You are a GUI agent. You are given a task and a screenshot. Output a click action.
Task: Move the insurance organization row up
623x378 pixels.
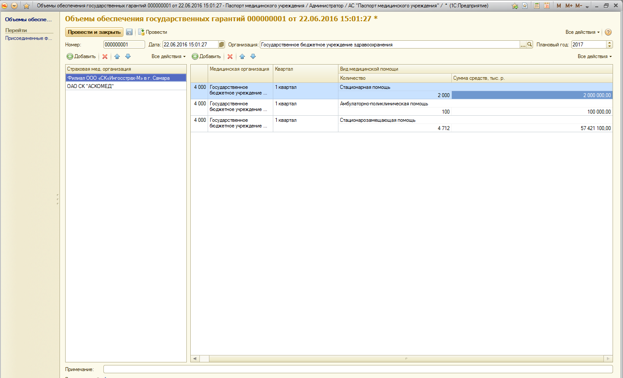click(x=117, y=56)
